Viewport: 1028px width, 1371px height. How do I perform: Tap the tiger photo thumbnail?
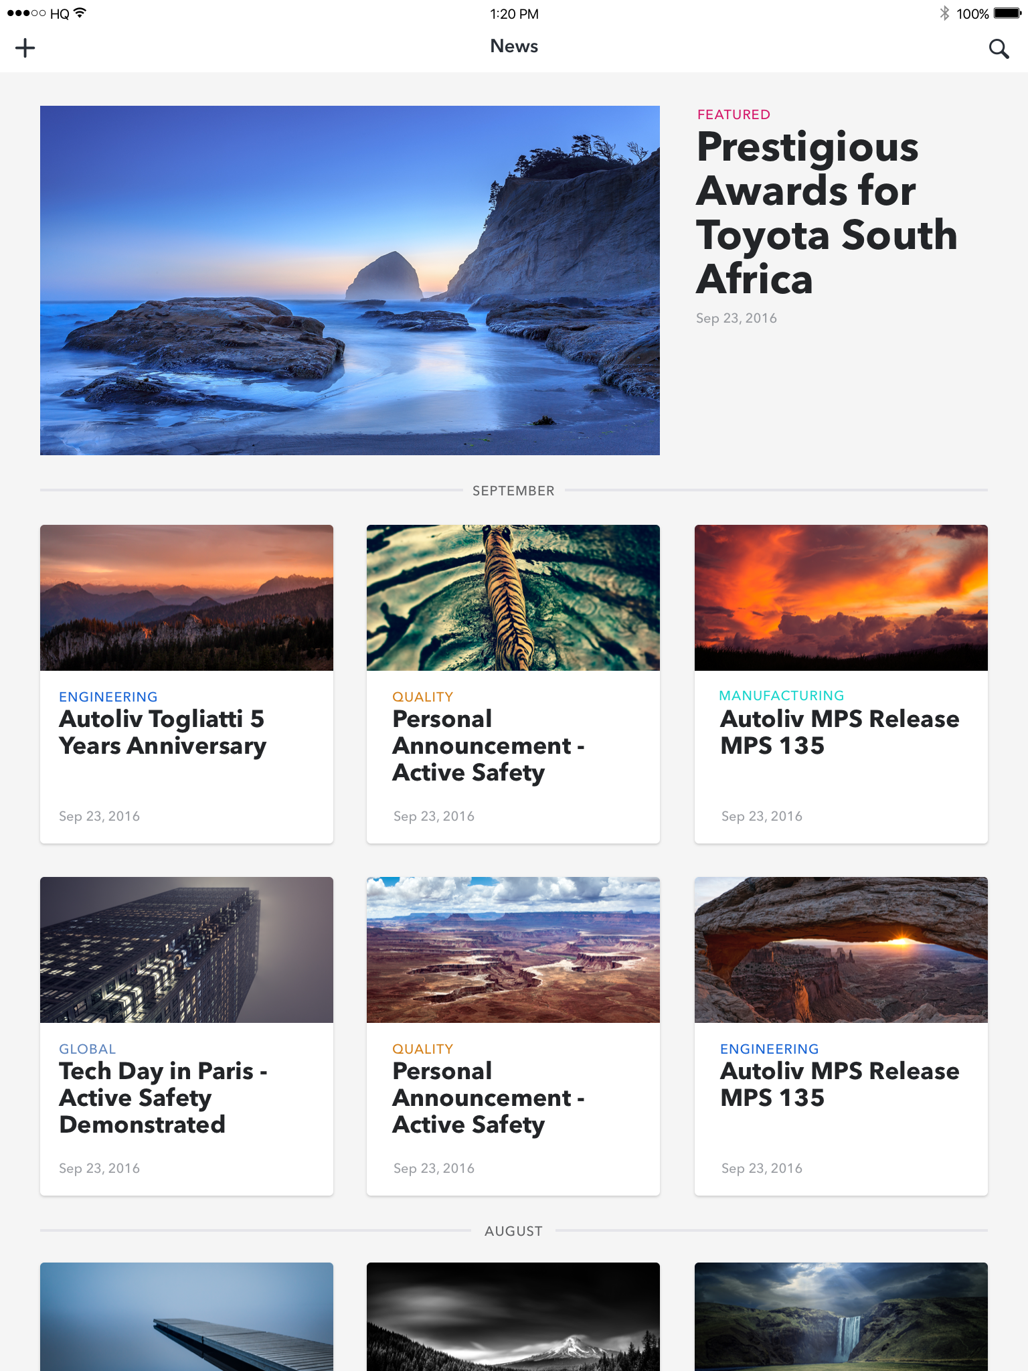click(513, 597)
